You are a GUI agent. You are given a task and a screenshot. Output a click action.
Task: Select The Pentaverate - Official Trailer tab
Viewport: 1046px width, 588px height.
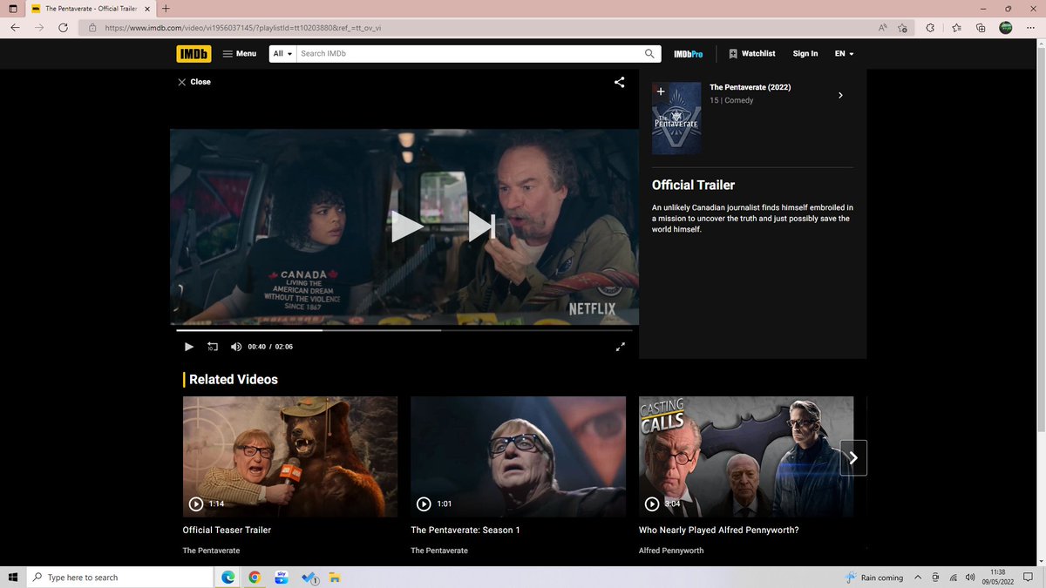click(90, 8)
